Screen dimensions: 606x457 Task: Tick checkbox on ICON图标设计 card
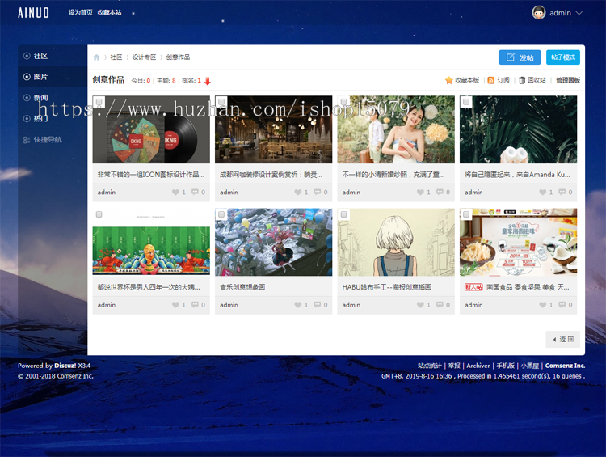click(x=99, y=102)
